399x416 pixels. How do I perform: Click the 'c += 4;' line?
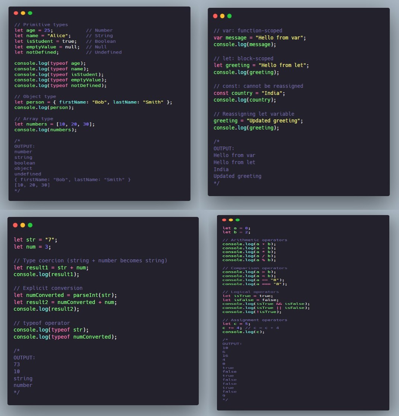pyautogui.click(x=250, y=328)
